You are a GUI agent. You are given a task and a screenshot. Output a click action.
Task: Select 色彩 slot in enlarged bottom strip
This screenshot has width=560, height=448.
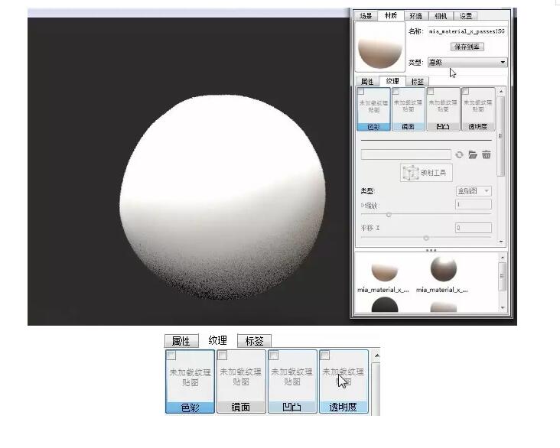[x=190, y=381]
